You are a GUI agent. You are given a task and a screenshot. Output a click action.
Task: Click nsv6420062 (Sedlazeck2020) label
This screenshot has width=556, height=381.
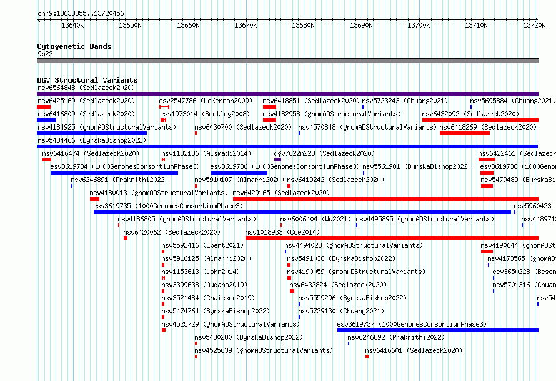(172, 232)
